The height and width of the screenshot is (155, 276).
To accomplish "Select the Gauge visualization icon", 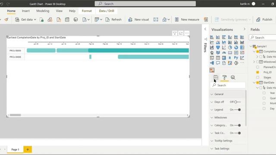I will [x=224, y=53].
